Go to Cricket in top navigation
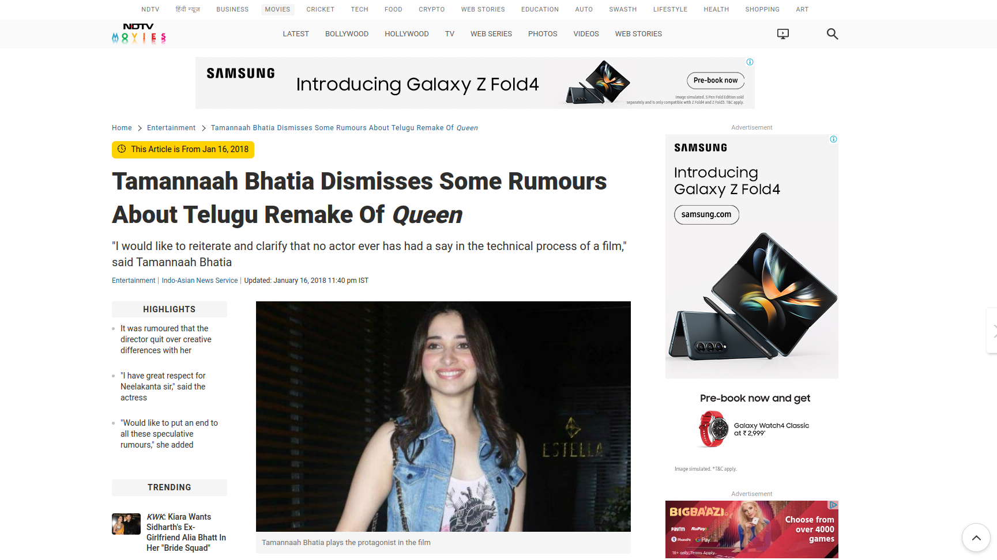The image size is (997, 560). [x=321, y=9]
